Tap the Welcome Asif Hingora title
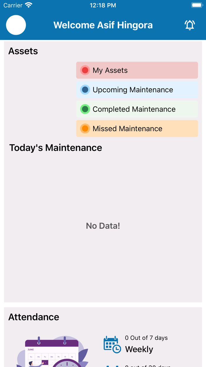The width and height of the screenshot is (206, 367). point(103,25)
